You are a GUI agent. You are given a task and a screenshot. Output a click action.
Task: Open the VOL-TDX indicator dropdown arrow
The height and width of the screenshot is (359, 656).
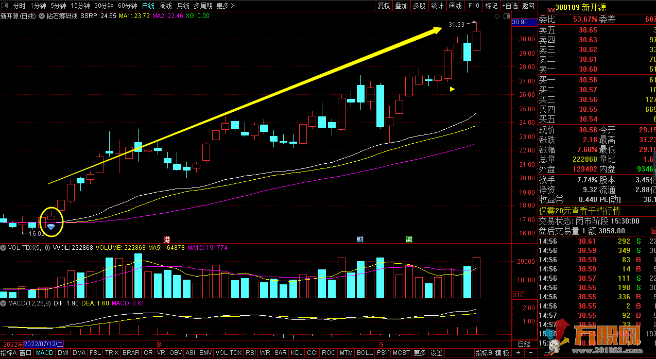pyautogui.click(x=4, y=248)
